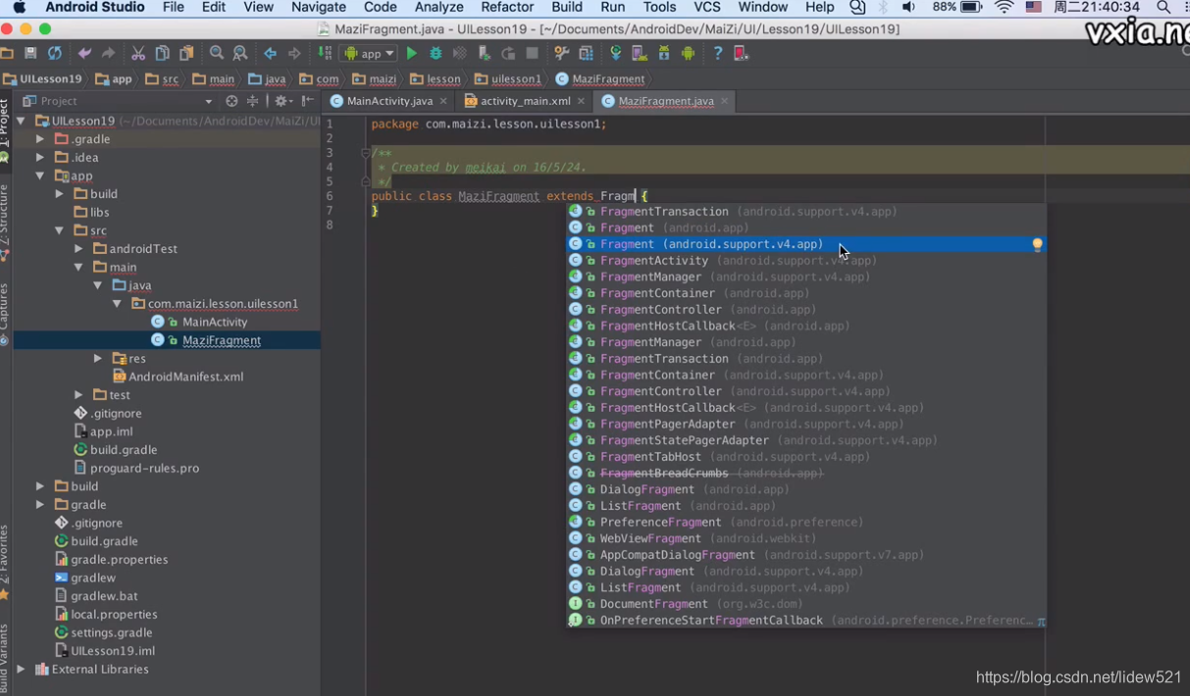This screenshot has height=696, width=1190.
Task: Switch to activity_main.xml tab
Action: 525,101
